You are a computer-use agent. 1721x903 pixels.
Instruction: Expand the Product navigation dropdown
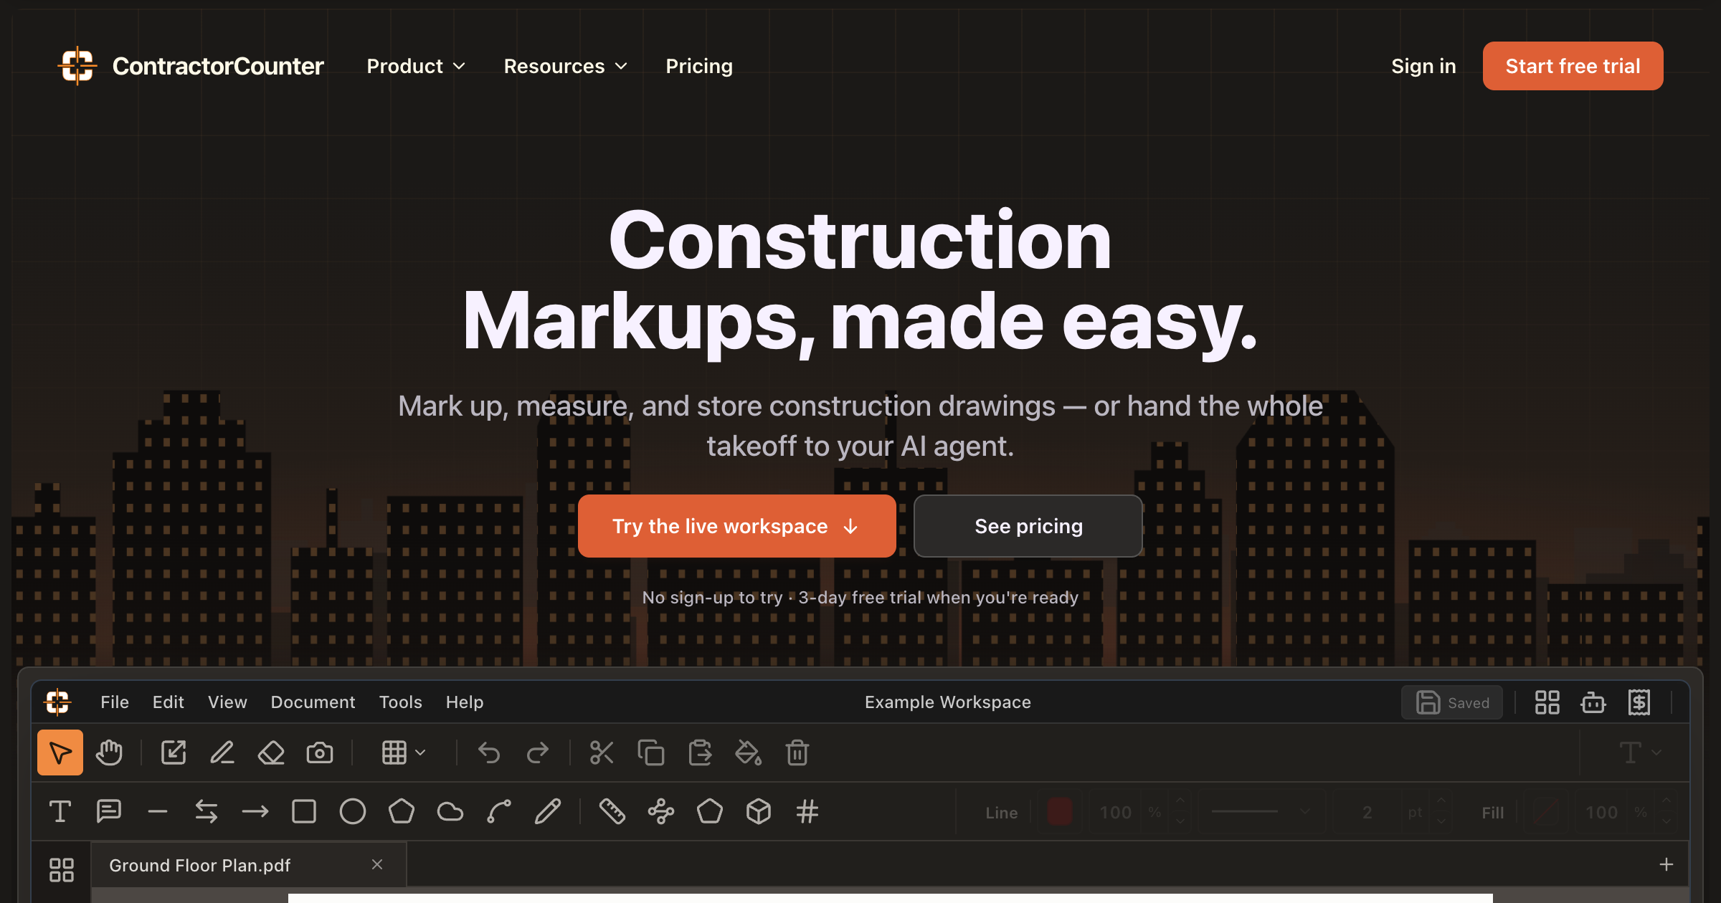pos(416,66)
